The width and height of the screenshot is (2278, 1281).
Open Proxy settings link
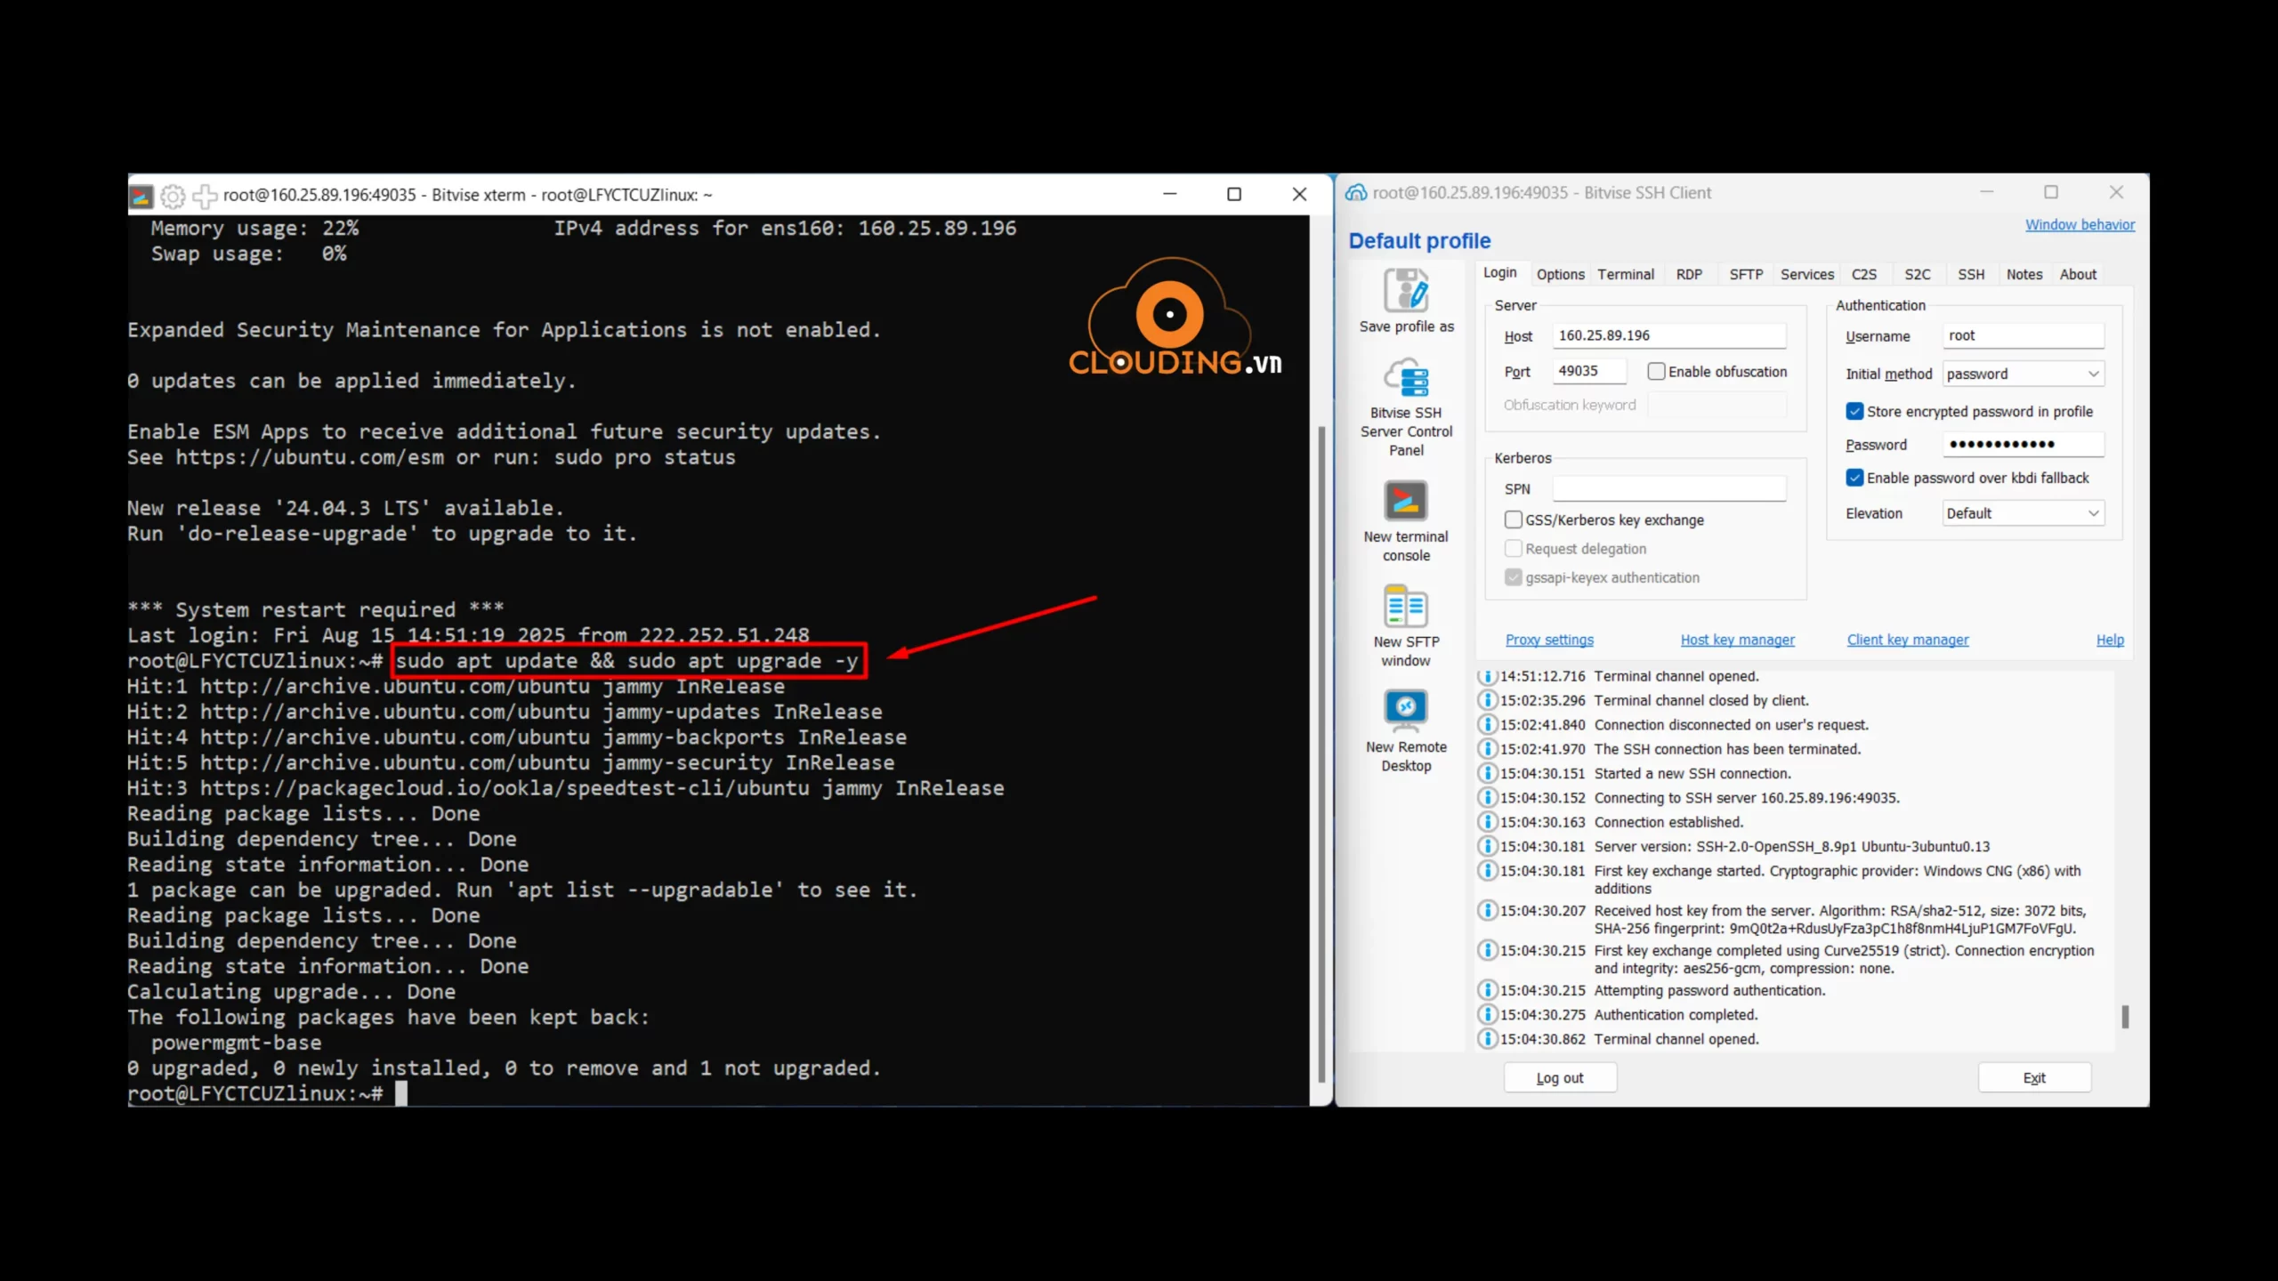1549,640
